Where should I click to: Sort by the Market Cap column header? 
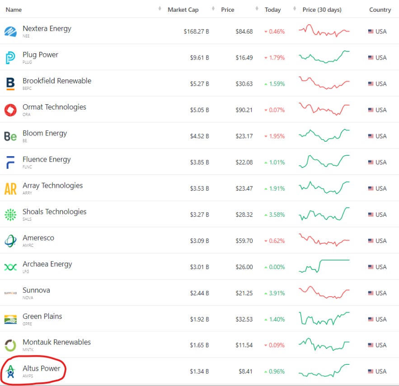tap(183, 9)
